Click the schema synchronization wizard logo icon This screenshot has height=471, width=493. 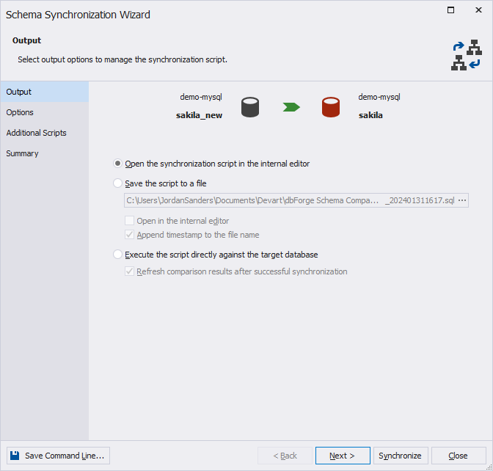pyautogui.click(x=467, y=55)
